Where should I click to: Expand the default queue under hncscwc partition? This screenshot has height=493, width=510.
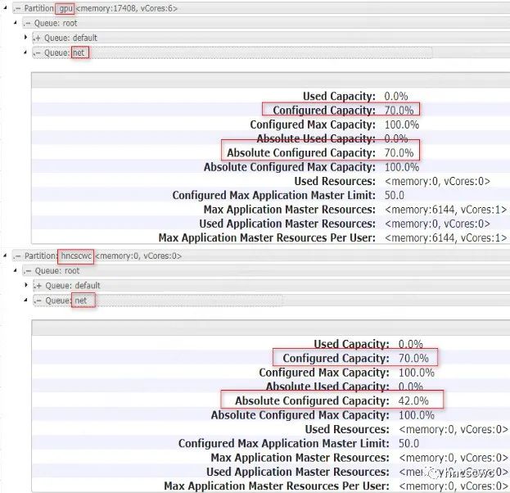pos(25,285)
